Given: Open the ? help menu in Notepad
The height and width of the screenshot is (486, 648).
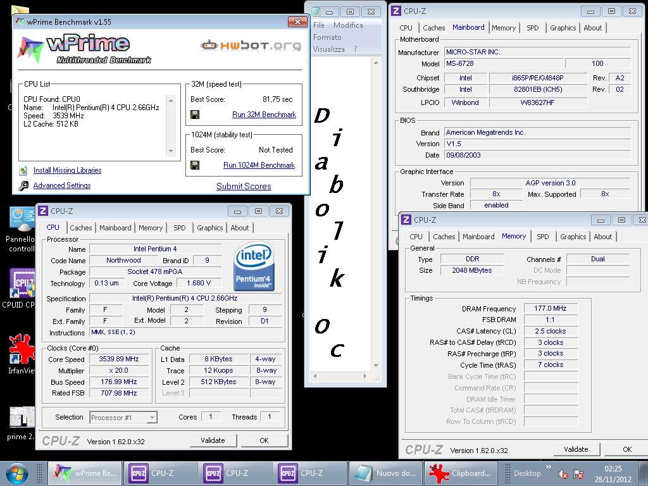Looking at the screenshot, I should pyautogui.click(x=356, y=49).
